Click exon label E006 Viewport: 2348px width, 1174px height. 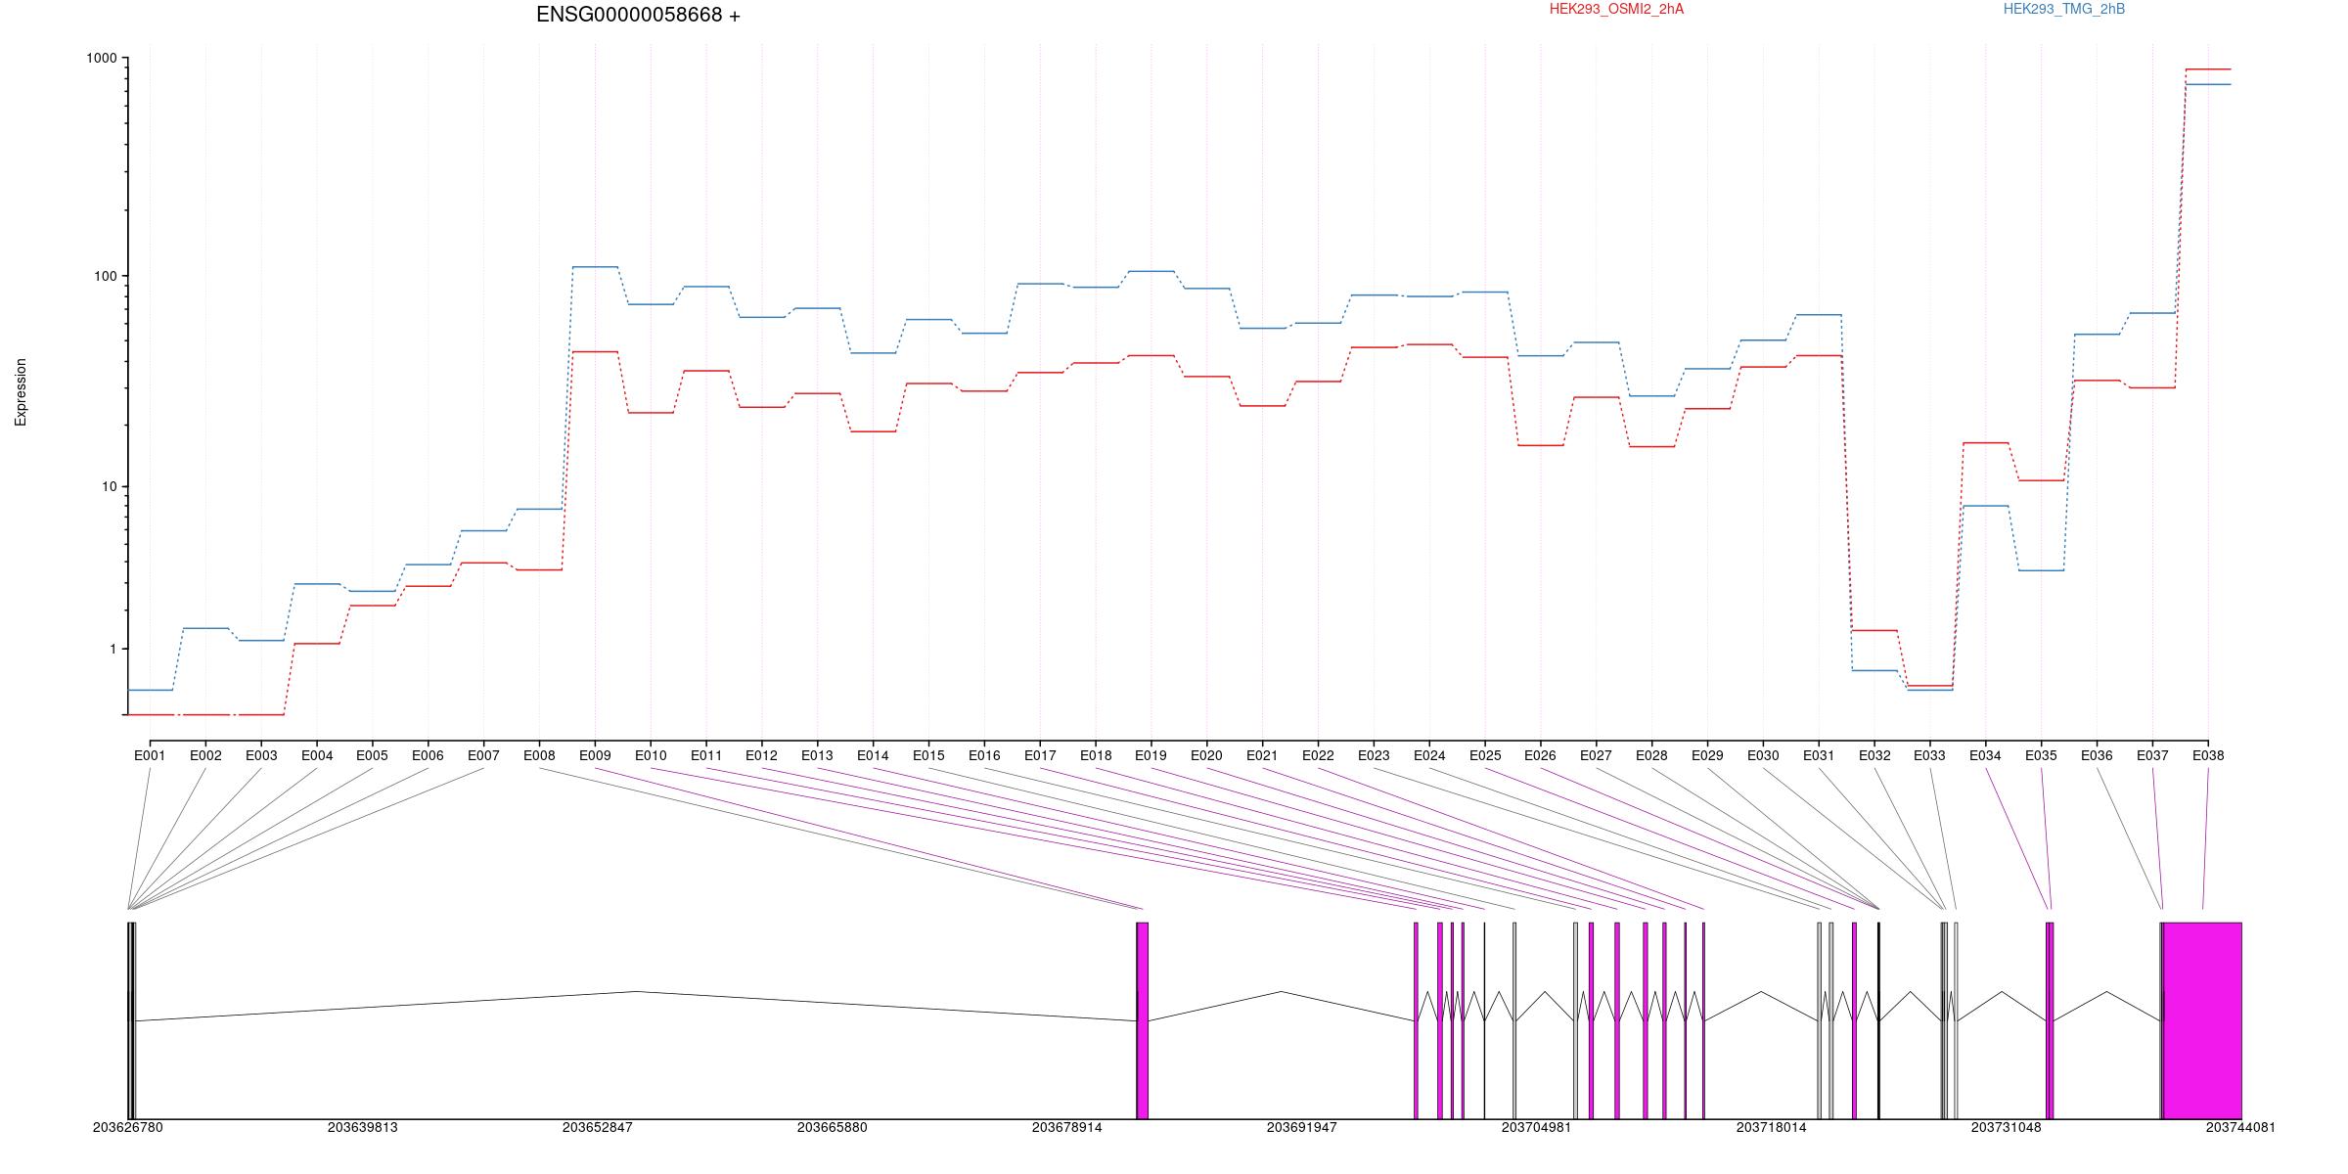tap(428, 755)
